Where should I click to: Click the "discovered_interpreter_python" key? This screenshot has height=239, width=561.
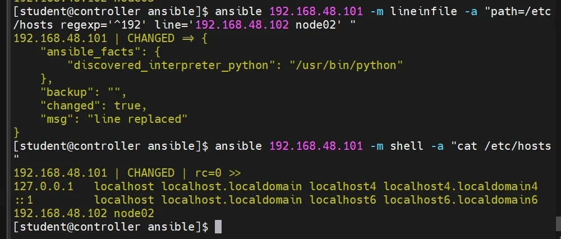[x=168, y=65]
